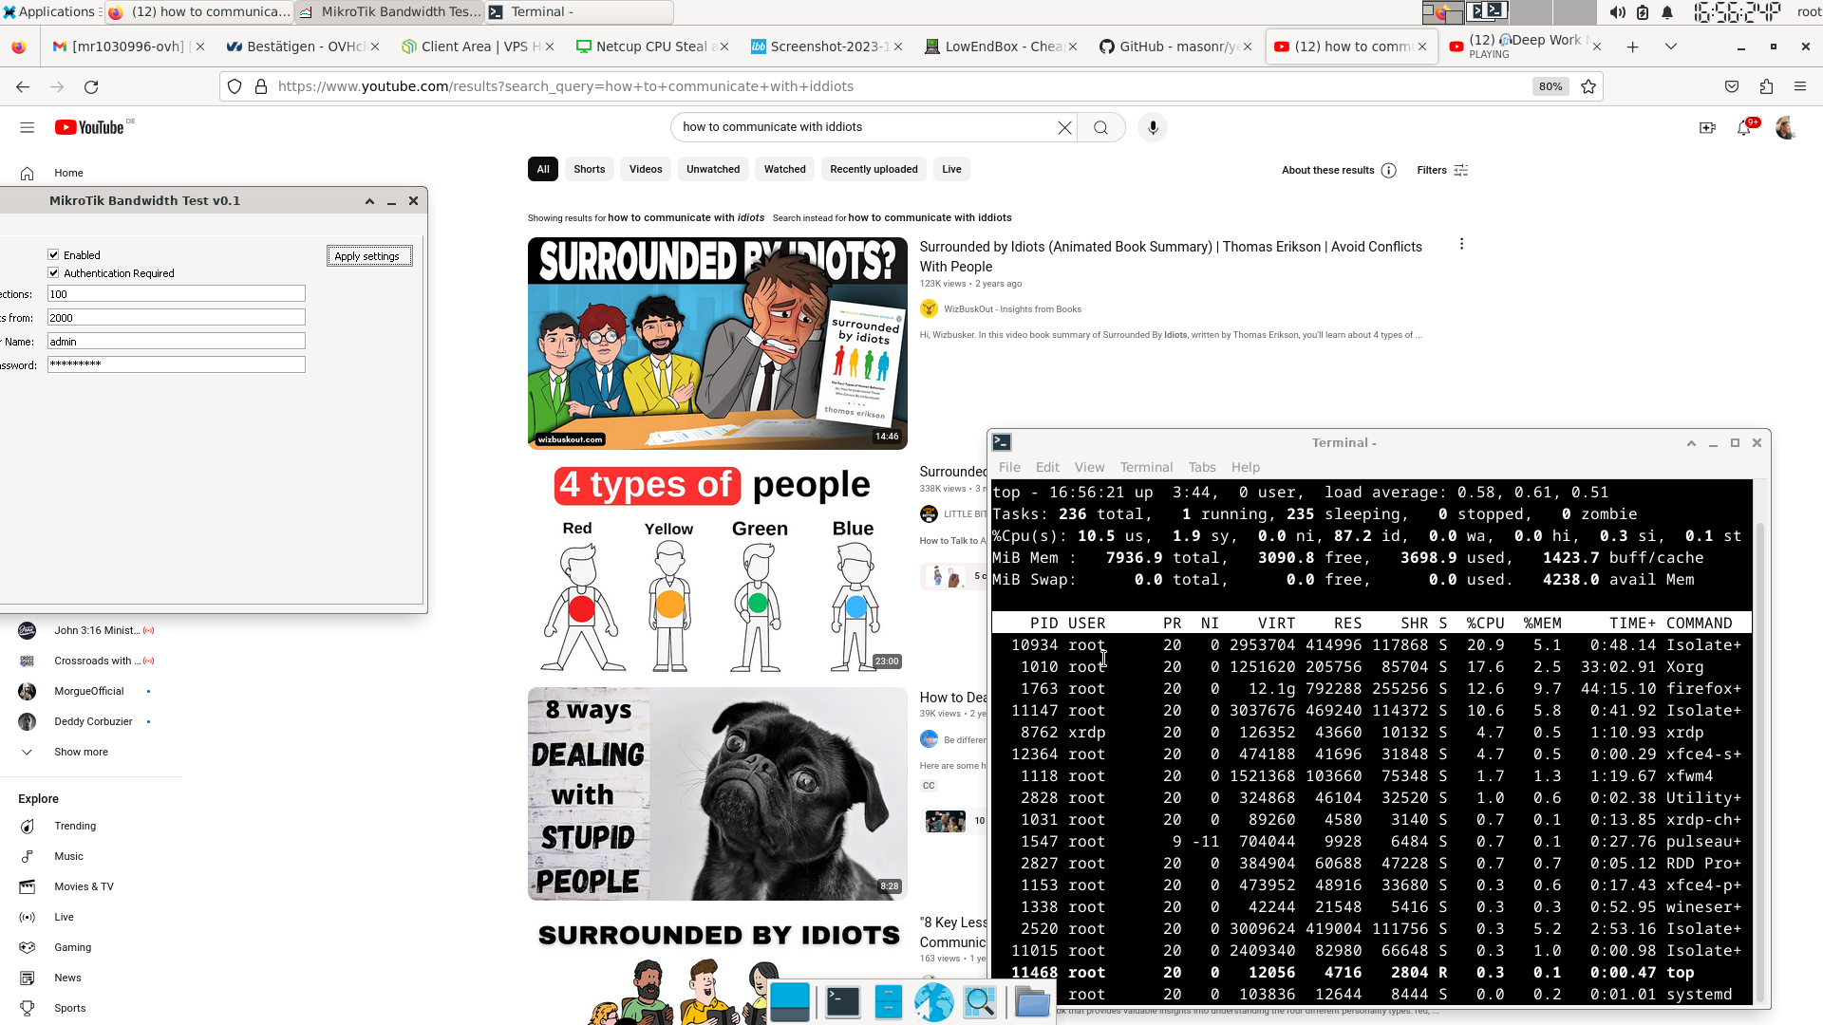List all Firefox tabs dropdown
The height and width of the screenshot is (1025, 1823).
(x=1671, y=47)
